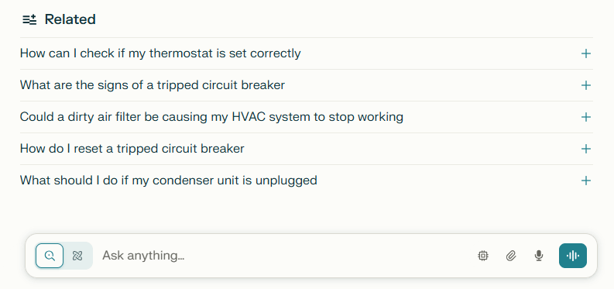Image resolution: width=614 pixels, height=289 pixels.
Task: Open the model selector chip icon
Action: 483,256
